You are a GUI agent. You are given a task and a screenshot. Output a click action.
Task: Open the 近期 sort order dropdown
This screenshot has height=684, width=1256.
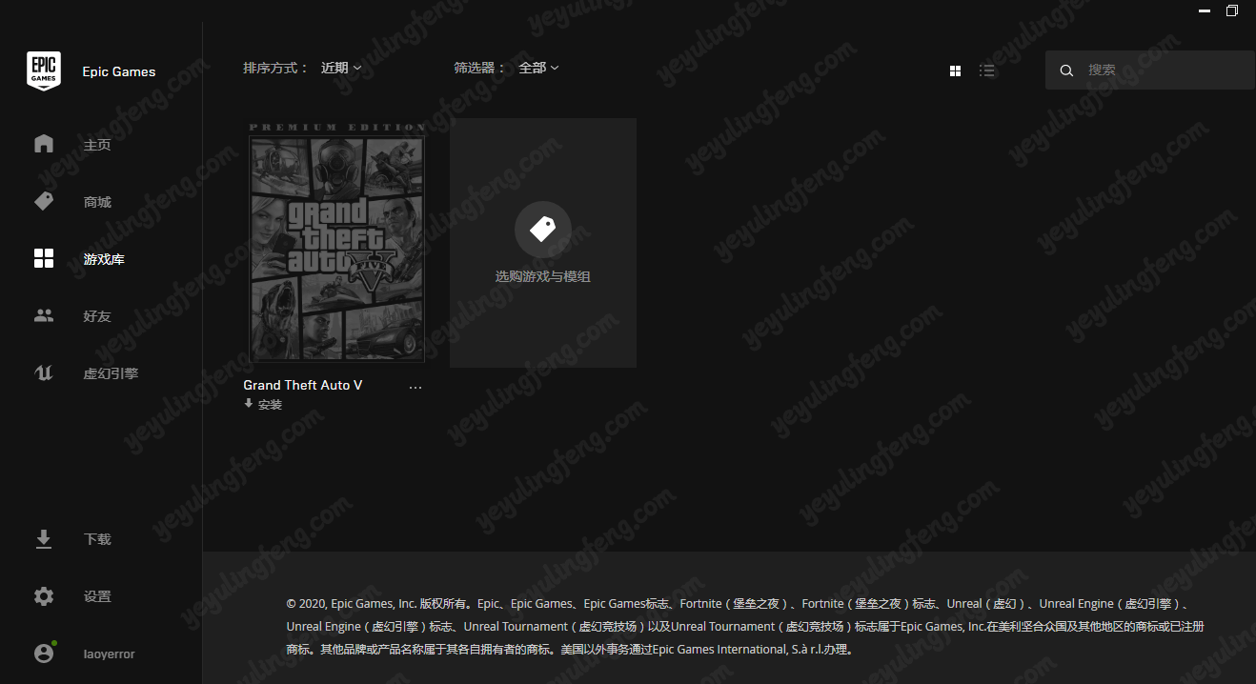(341, 68)
